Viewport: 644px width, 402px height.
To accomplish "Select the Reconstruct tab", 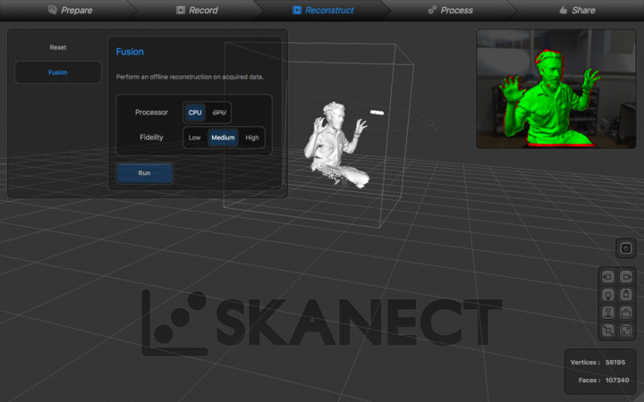I will [323, 10].
